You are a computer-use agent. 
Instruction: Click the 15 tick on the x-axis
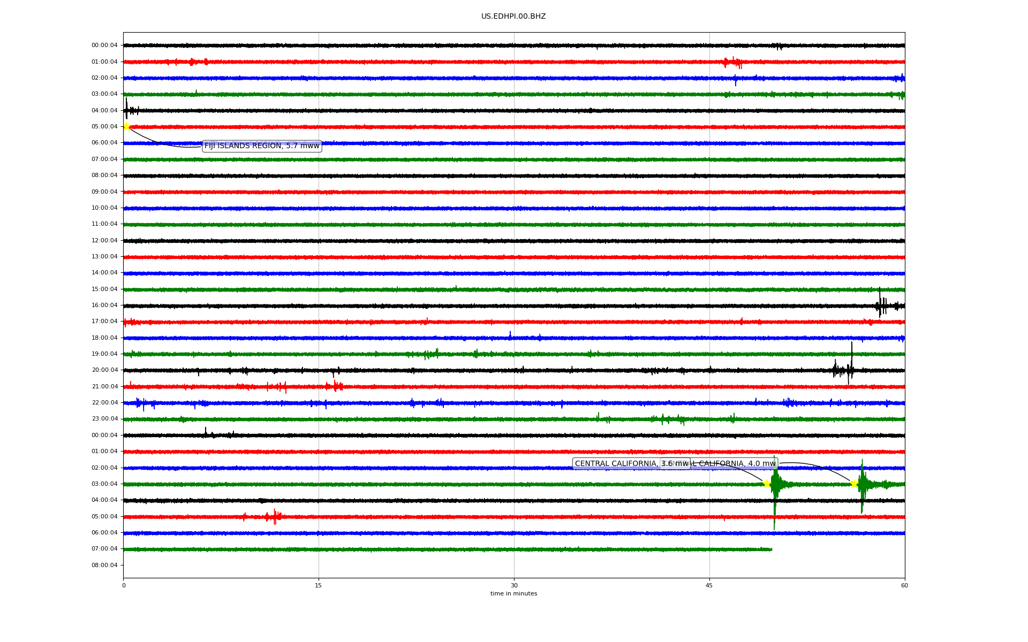tap(319, 585)
